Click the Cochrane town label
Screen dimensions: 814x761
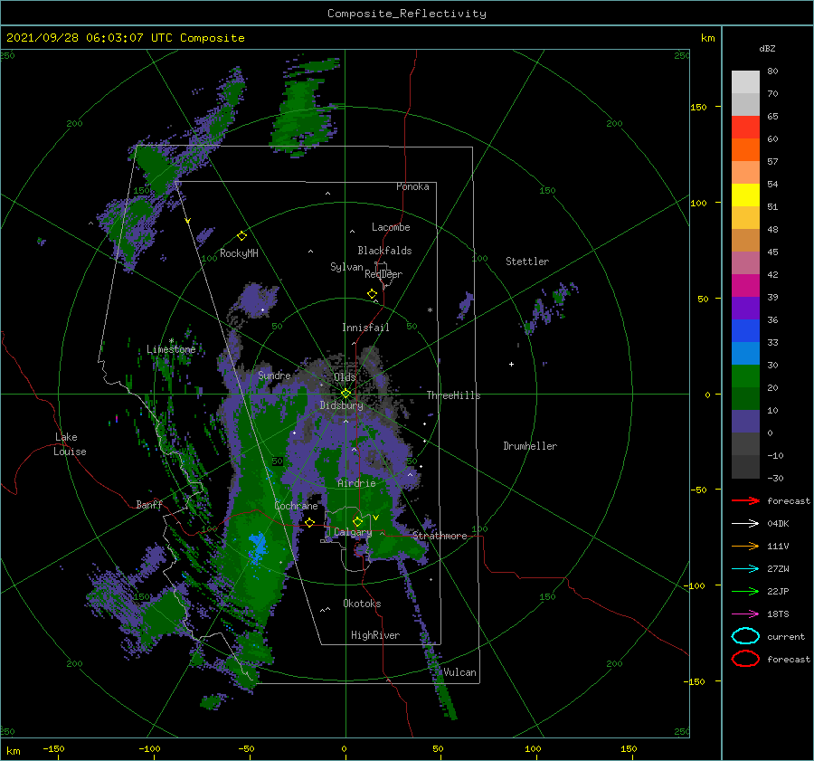[296, 506]
